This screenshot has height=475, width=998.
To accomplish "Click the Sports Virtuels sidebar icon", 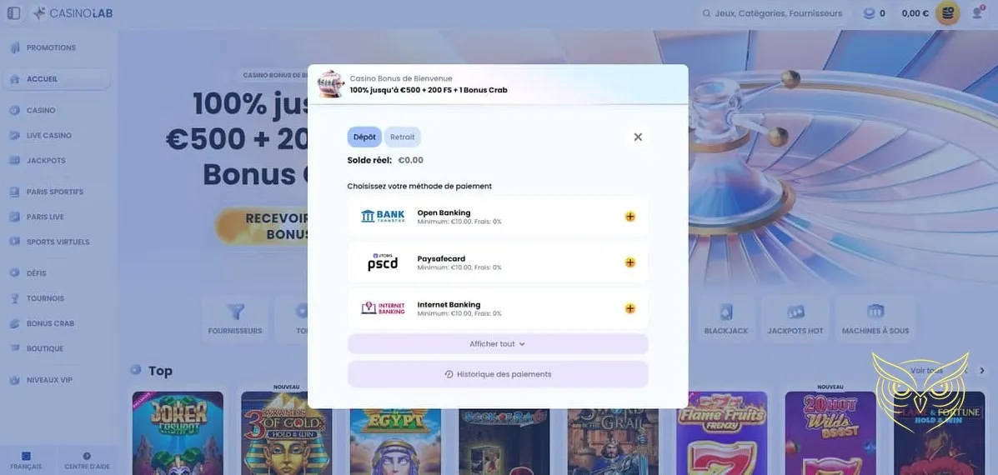I will pos(15,242).
